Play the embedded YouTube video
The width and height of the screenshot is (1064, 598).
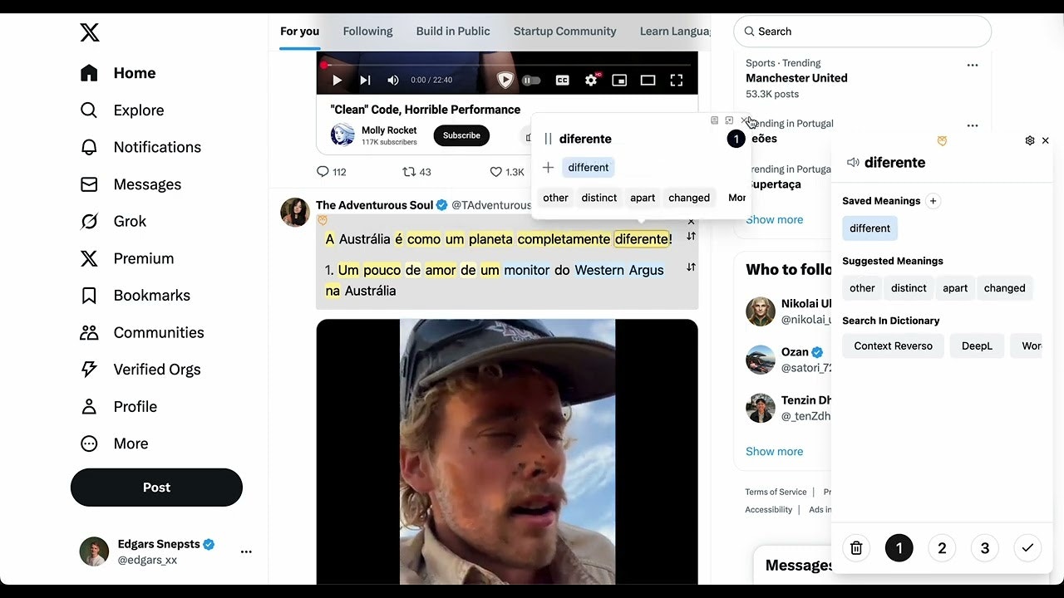pyautogui.click(x=337, y=81)
